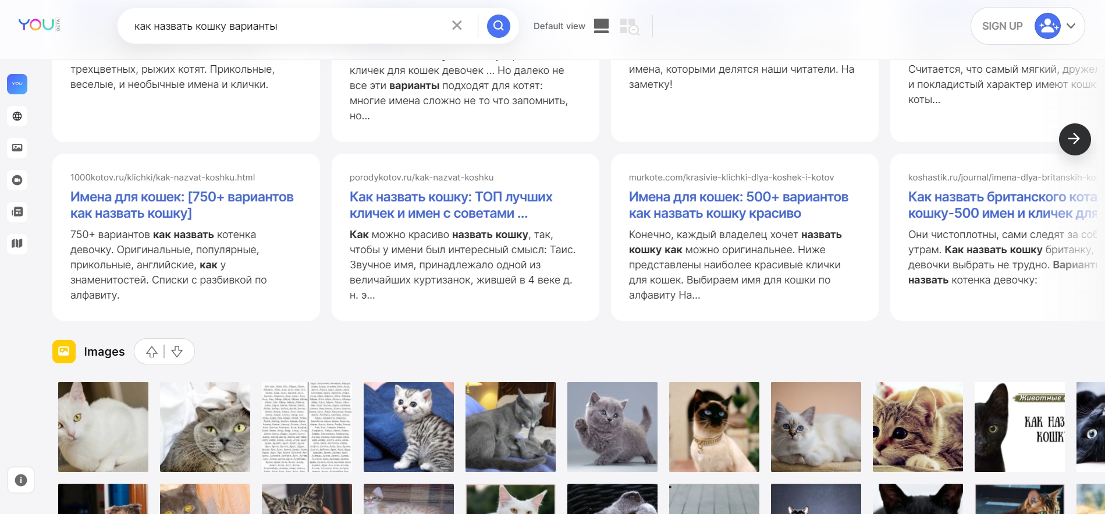Switch to Default view layout

pos(601,26)
